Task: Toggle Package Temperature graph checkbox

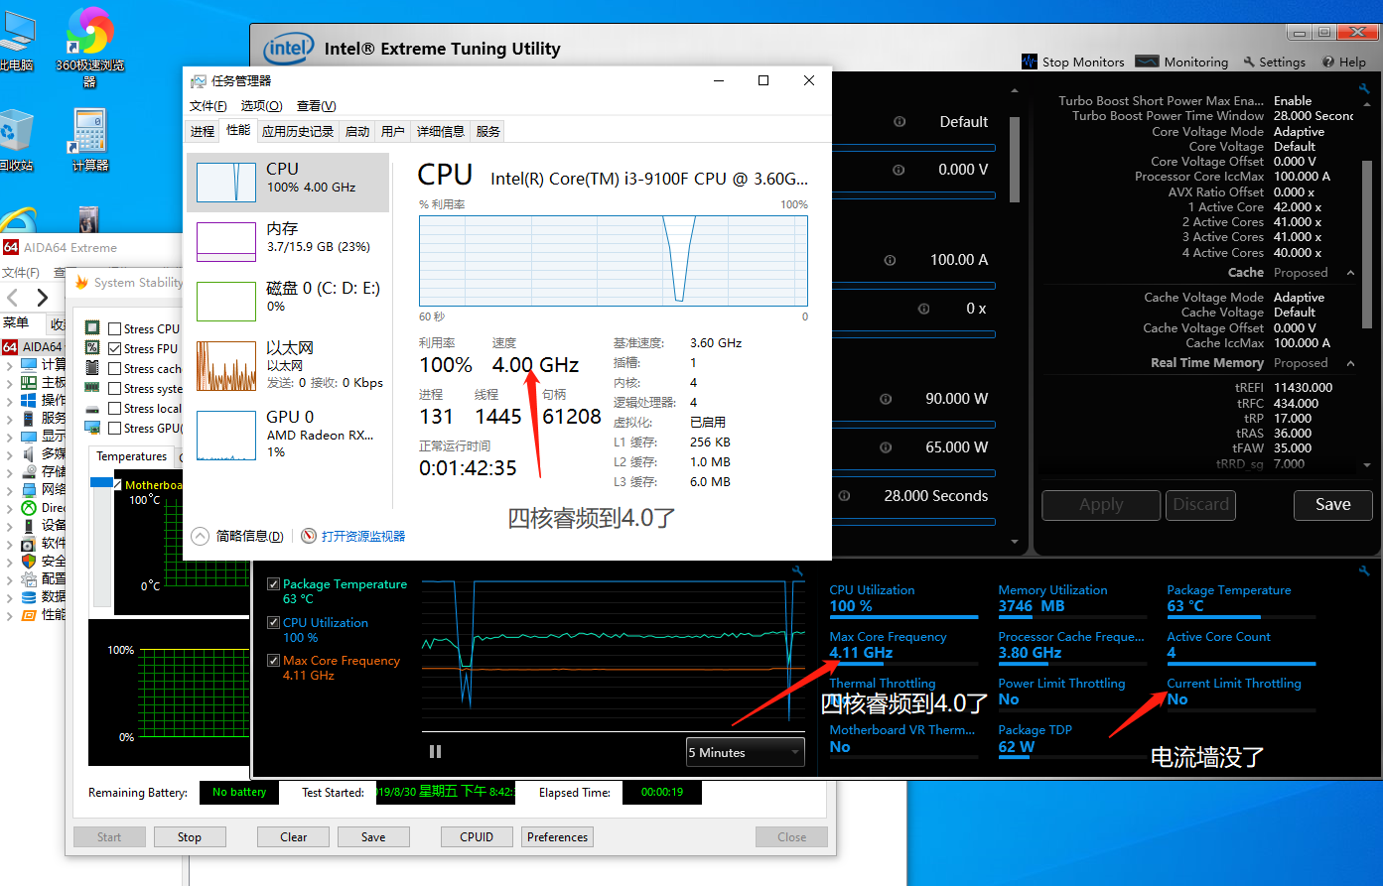Action: coord(273,584)
